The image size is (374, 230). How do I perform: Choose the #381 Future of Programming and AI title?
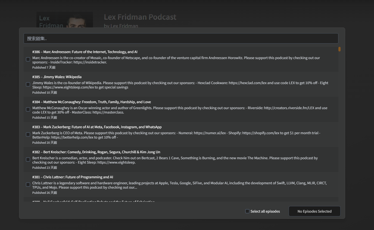tap(73, 177)
